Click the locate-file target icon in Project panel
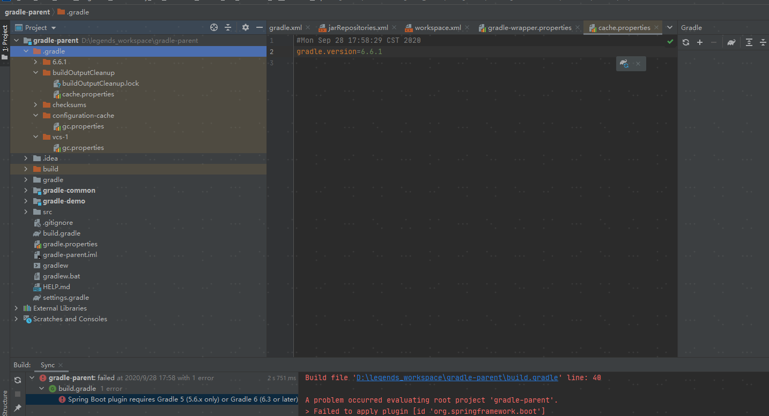 pyautogui.click(x=214, y=27)
